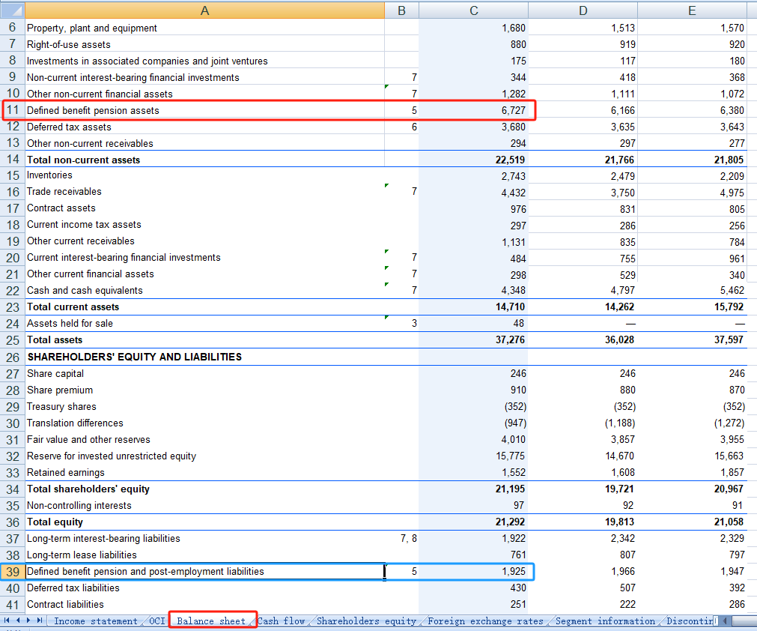
Task: Select column A header
Action: tap(204, 10)
